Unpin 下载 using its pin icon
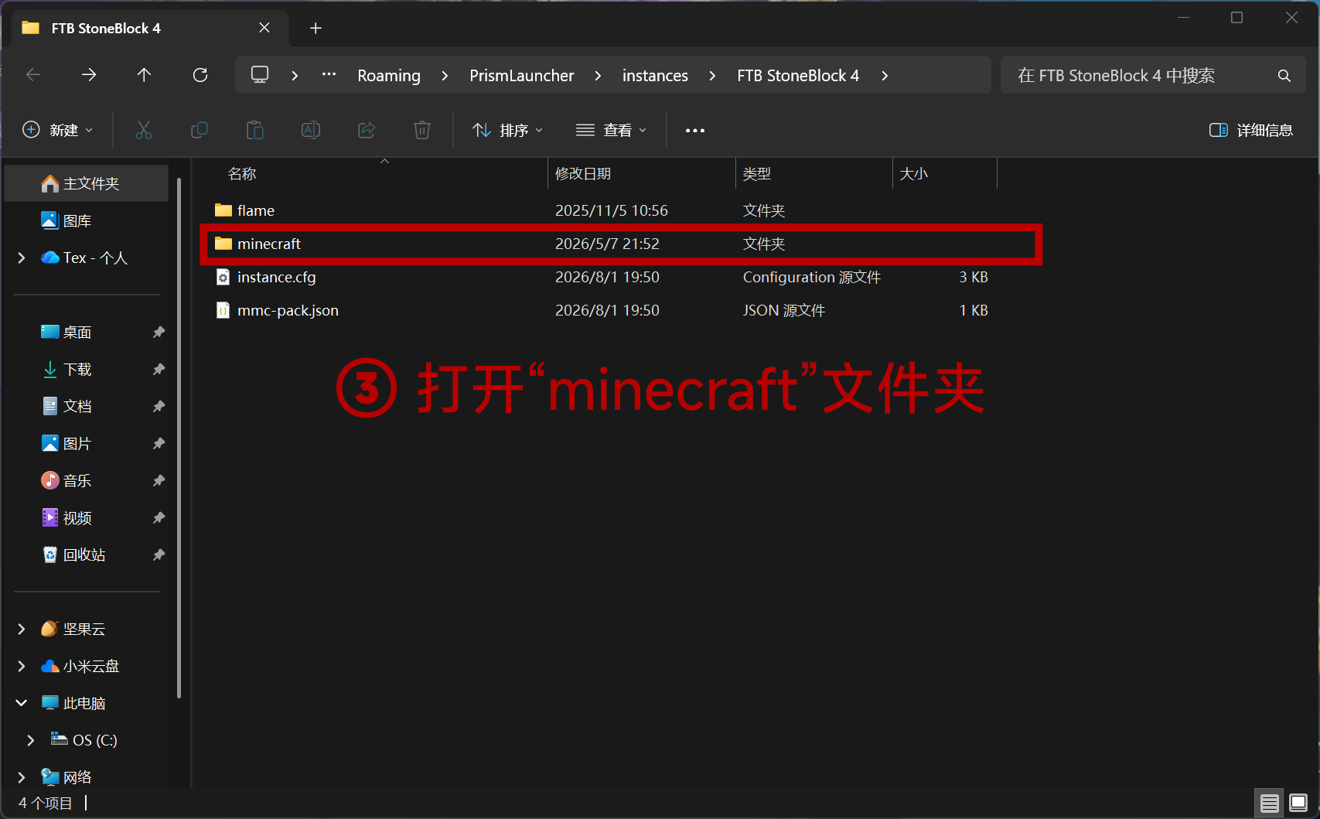 coord(159,370)
